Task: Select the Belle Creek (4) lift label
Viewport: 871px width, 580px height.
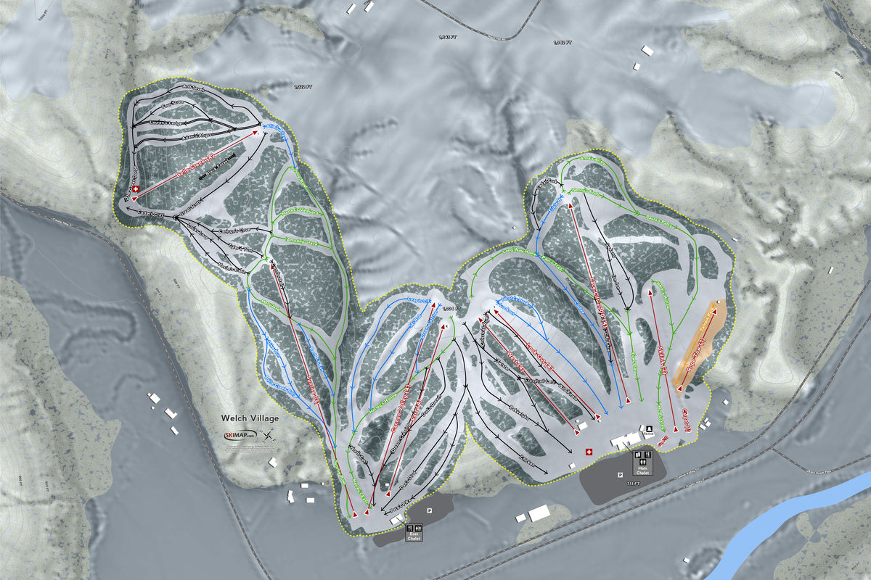Action: click(x=195, y=165)
